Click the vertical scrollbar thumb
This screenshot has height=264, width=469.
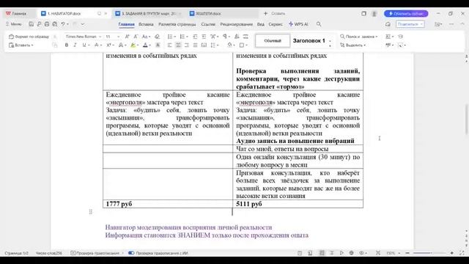(x=467, y=119)
